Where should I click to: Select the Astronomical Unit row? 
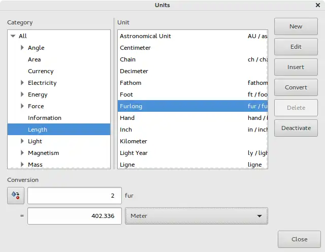(145, 36)
